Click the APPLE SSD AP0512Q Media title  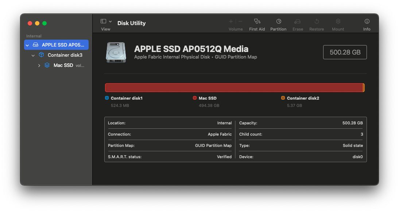tap(191, 49)
